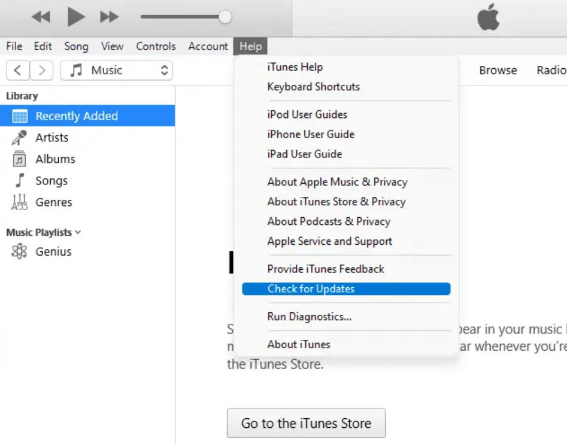The image size is (567, 444).
Task: Open the Albums view
Action: click(x=55, y=159)
